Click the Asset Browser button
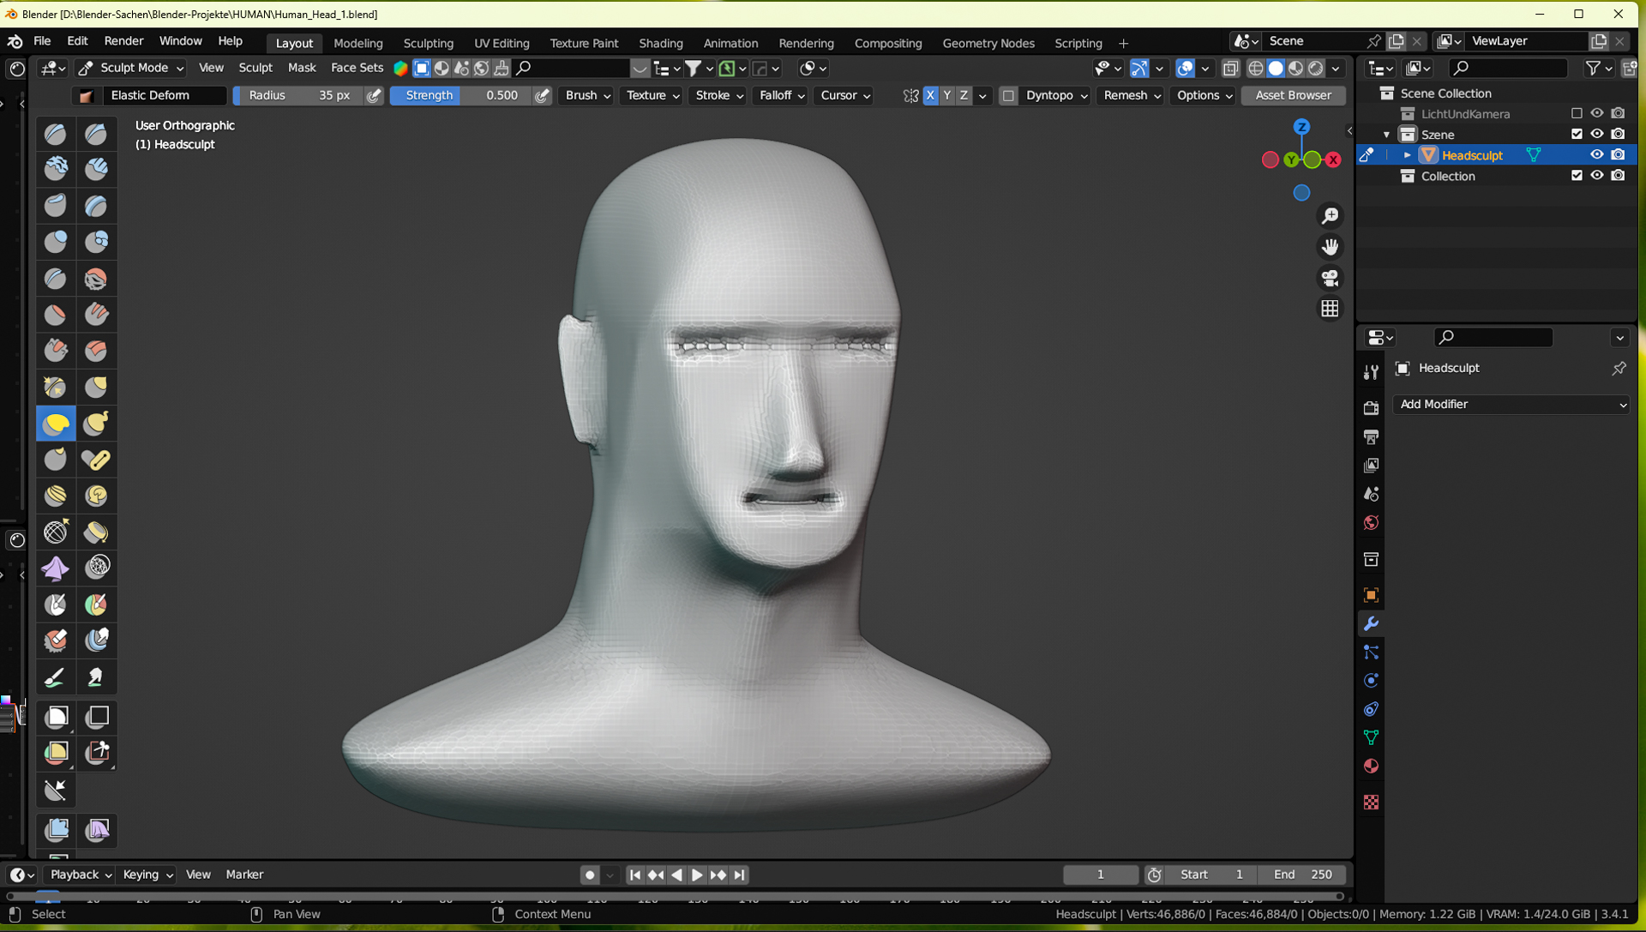The image size is (1646, 932). 1293,95
